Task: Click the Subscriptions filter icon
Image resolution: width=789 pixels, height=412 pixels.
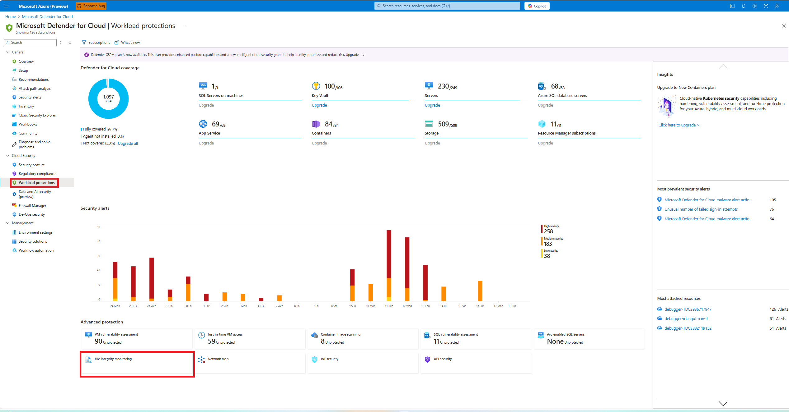Action: pos(84,43)
